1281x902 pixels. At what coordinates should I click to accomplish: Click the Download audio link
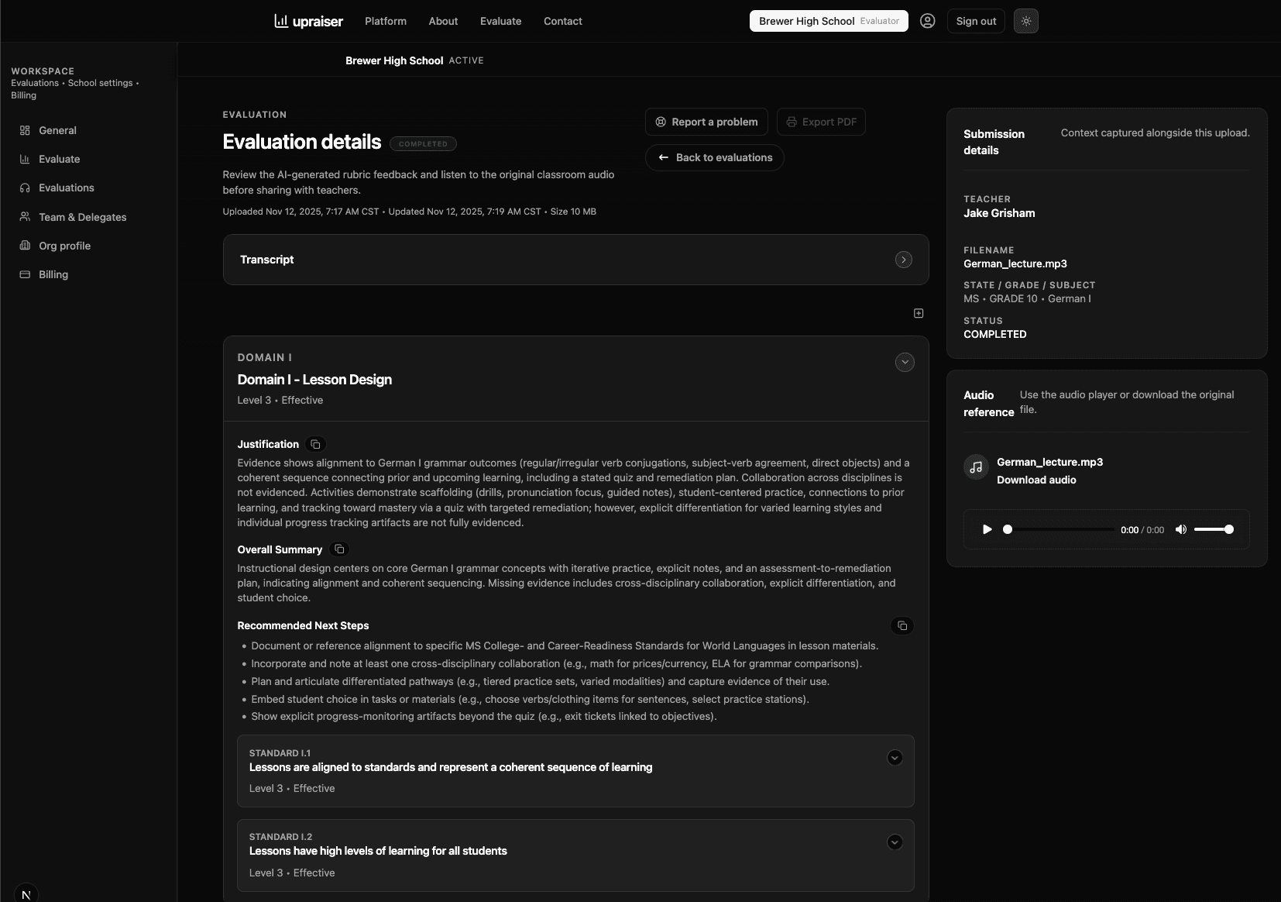pos(1036,480)
